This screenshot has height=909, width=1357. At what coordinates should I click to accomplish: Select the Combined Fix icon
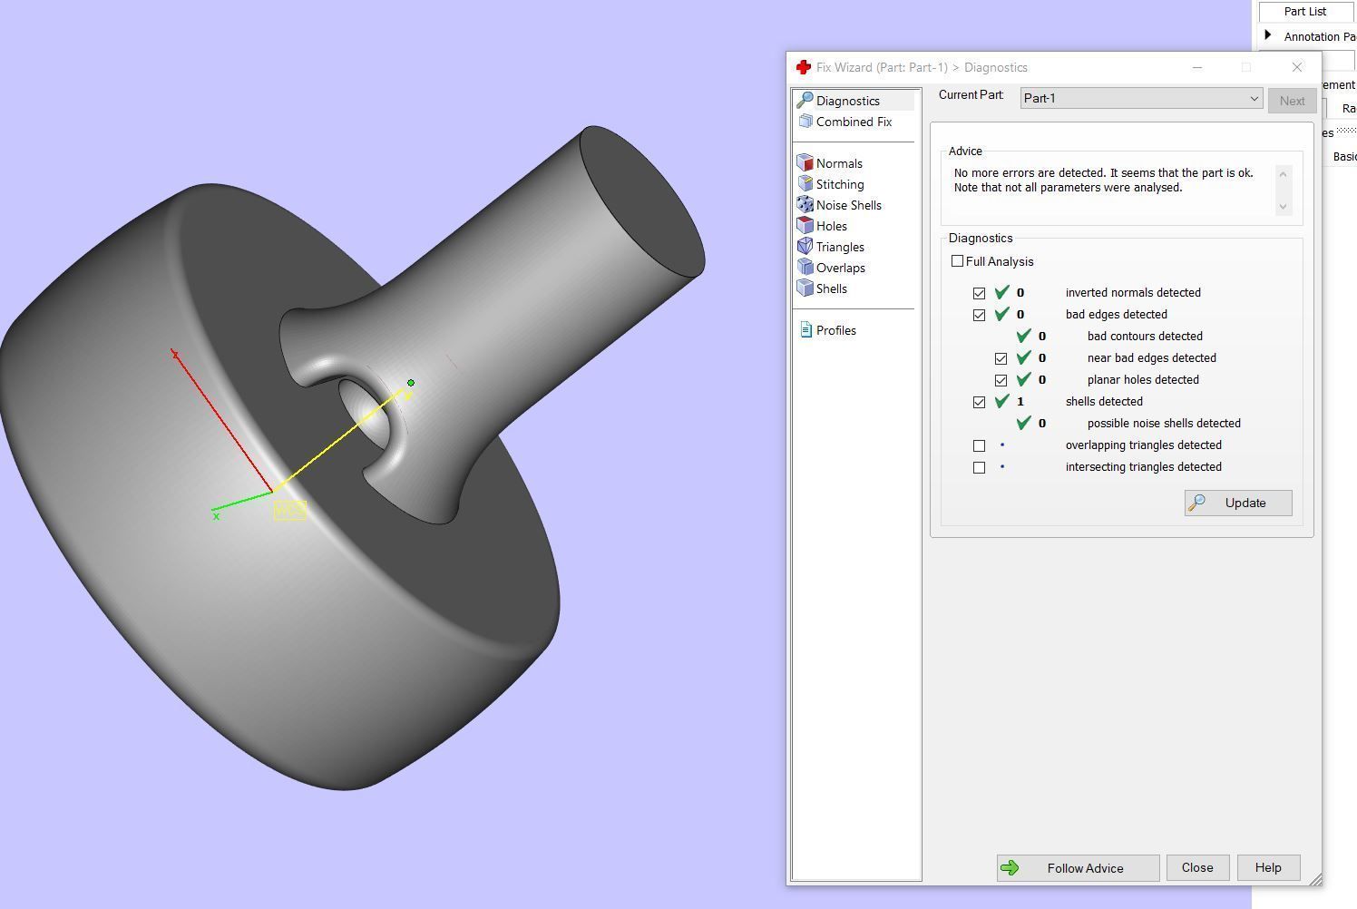tap(805, 122)
